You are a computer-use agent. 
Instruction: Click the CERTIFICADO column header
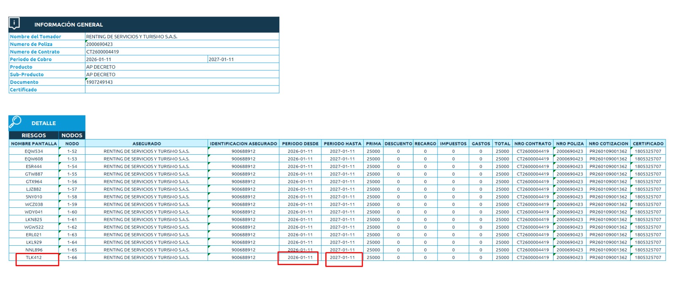click(648, 144)
